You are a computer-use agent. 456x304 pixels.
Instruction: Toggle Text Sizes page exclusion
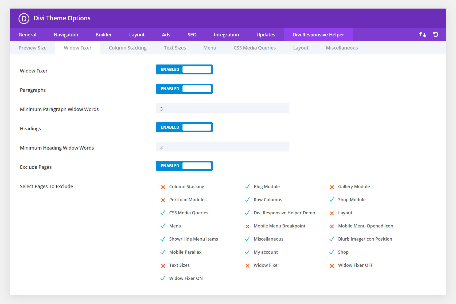[x=163, y=266]
